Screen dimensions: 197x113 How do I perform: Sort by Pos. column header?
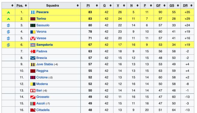click(20, 6)
